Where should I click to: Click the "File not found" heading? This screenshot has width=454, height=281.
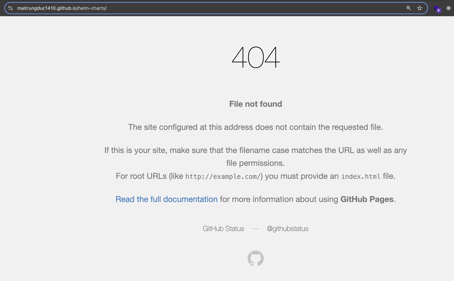pos(255,104)
